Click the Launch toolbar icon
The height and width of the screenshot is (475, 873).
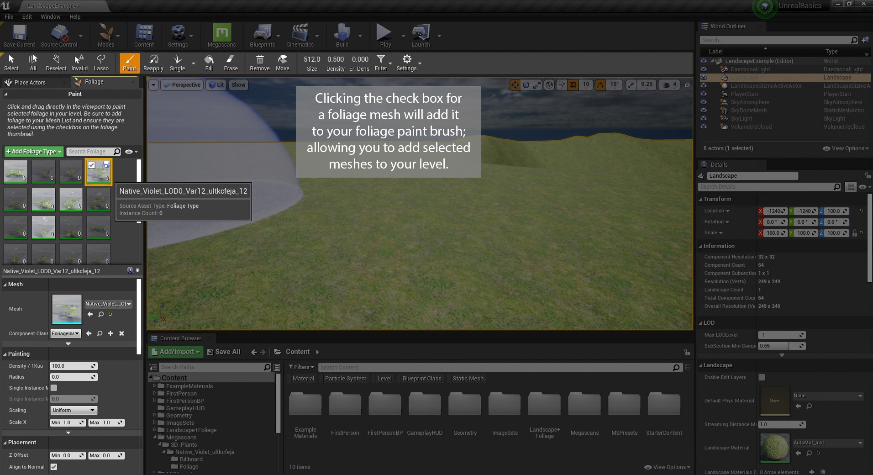pos(421,36)
